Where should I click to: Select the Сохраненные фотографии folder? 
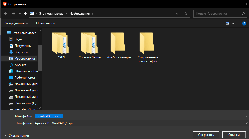(x=148, y=47)
